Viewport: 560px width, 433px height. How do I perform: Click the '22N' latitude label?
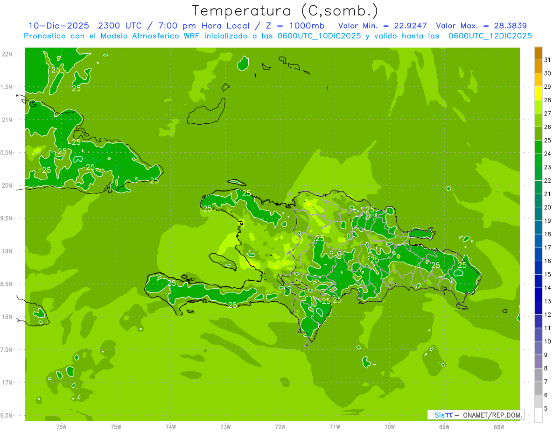(7, 54)
